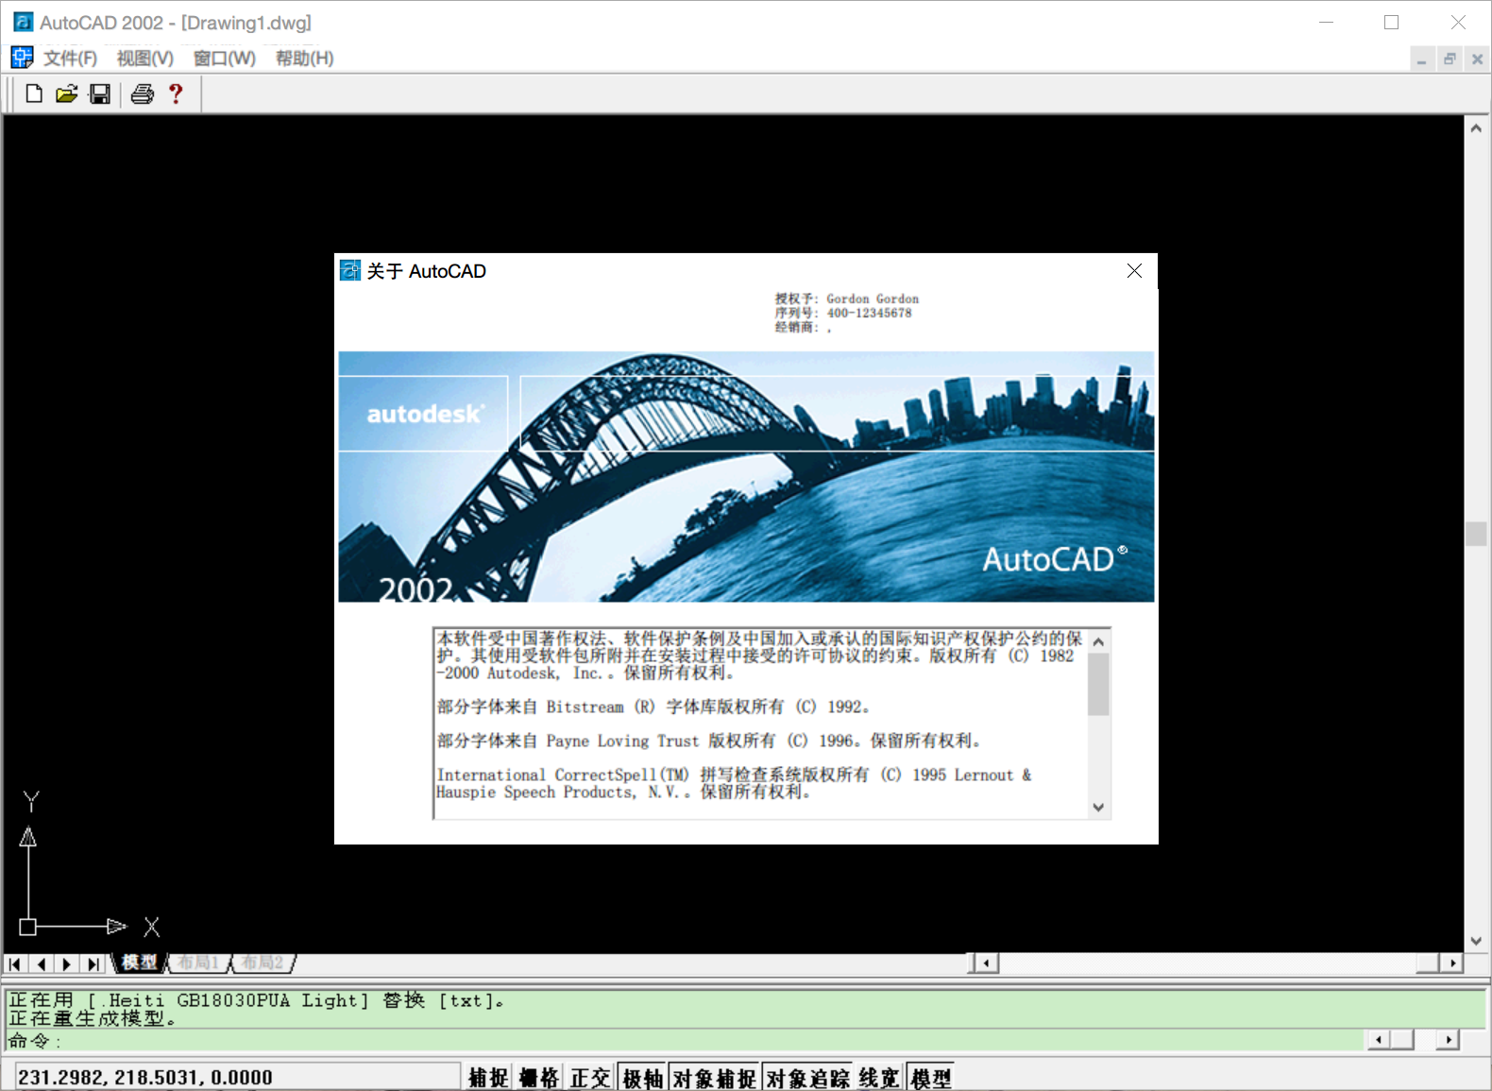Image resolution: width=1492 pixels, height=1091 pixels.
Task: Open a file with the folder icon
Action: (x=66, y=94)
